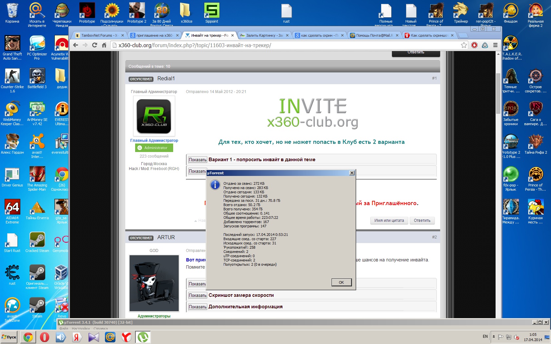
Task: Open post permalink #1
Action: coord(434,78)
